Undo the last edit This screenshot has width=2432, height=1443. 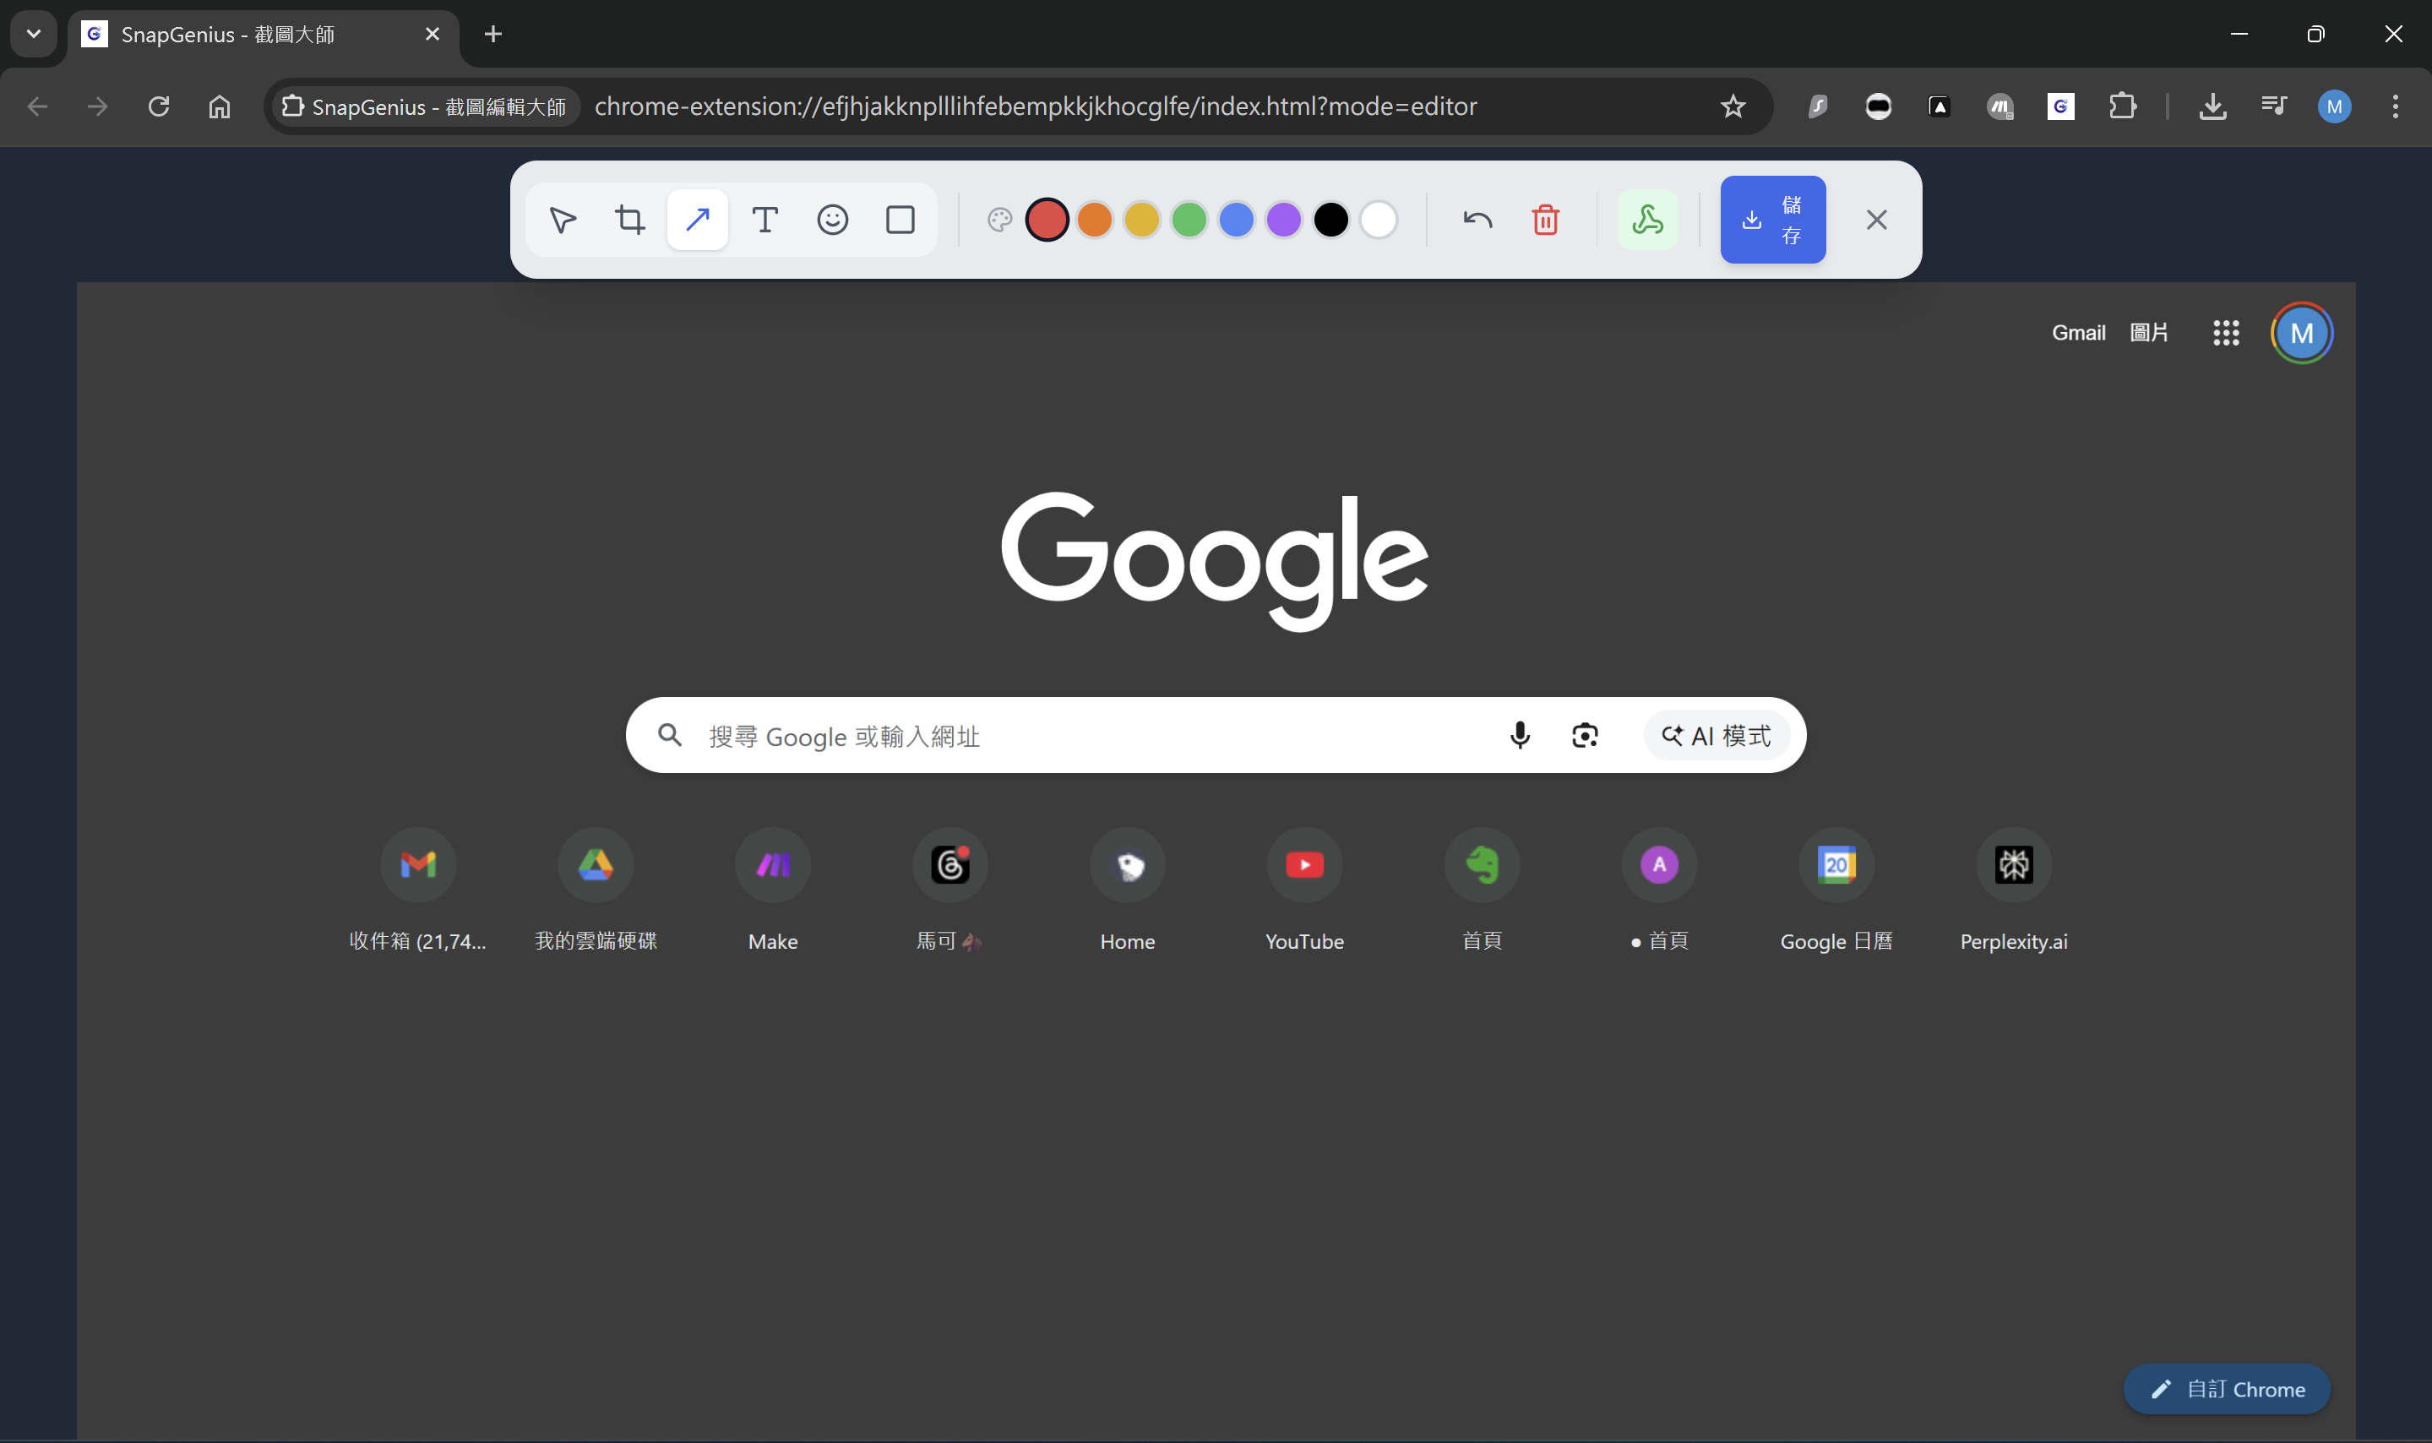click(1477, 220)
